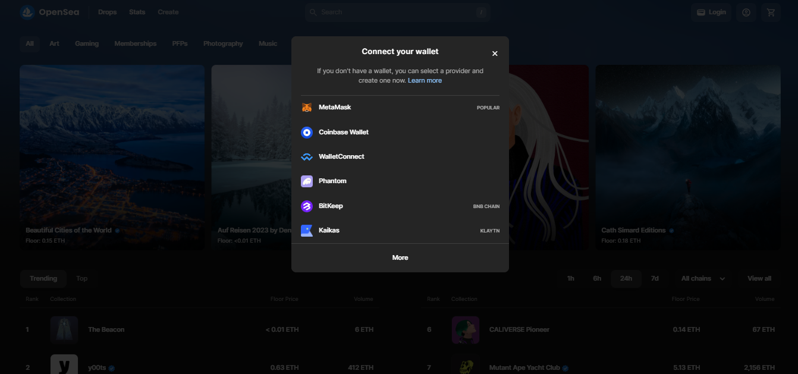Open CALIVERSE Pioneer collection avatar
Image resolution: width=798 pixels, height=374 pixels.
[466, 329]
